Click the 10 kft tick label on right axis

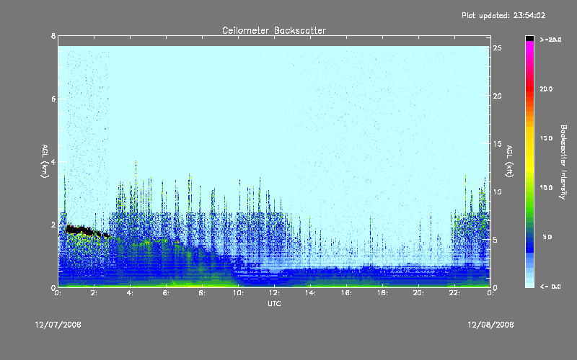coord(498,192)
